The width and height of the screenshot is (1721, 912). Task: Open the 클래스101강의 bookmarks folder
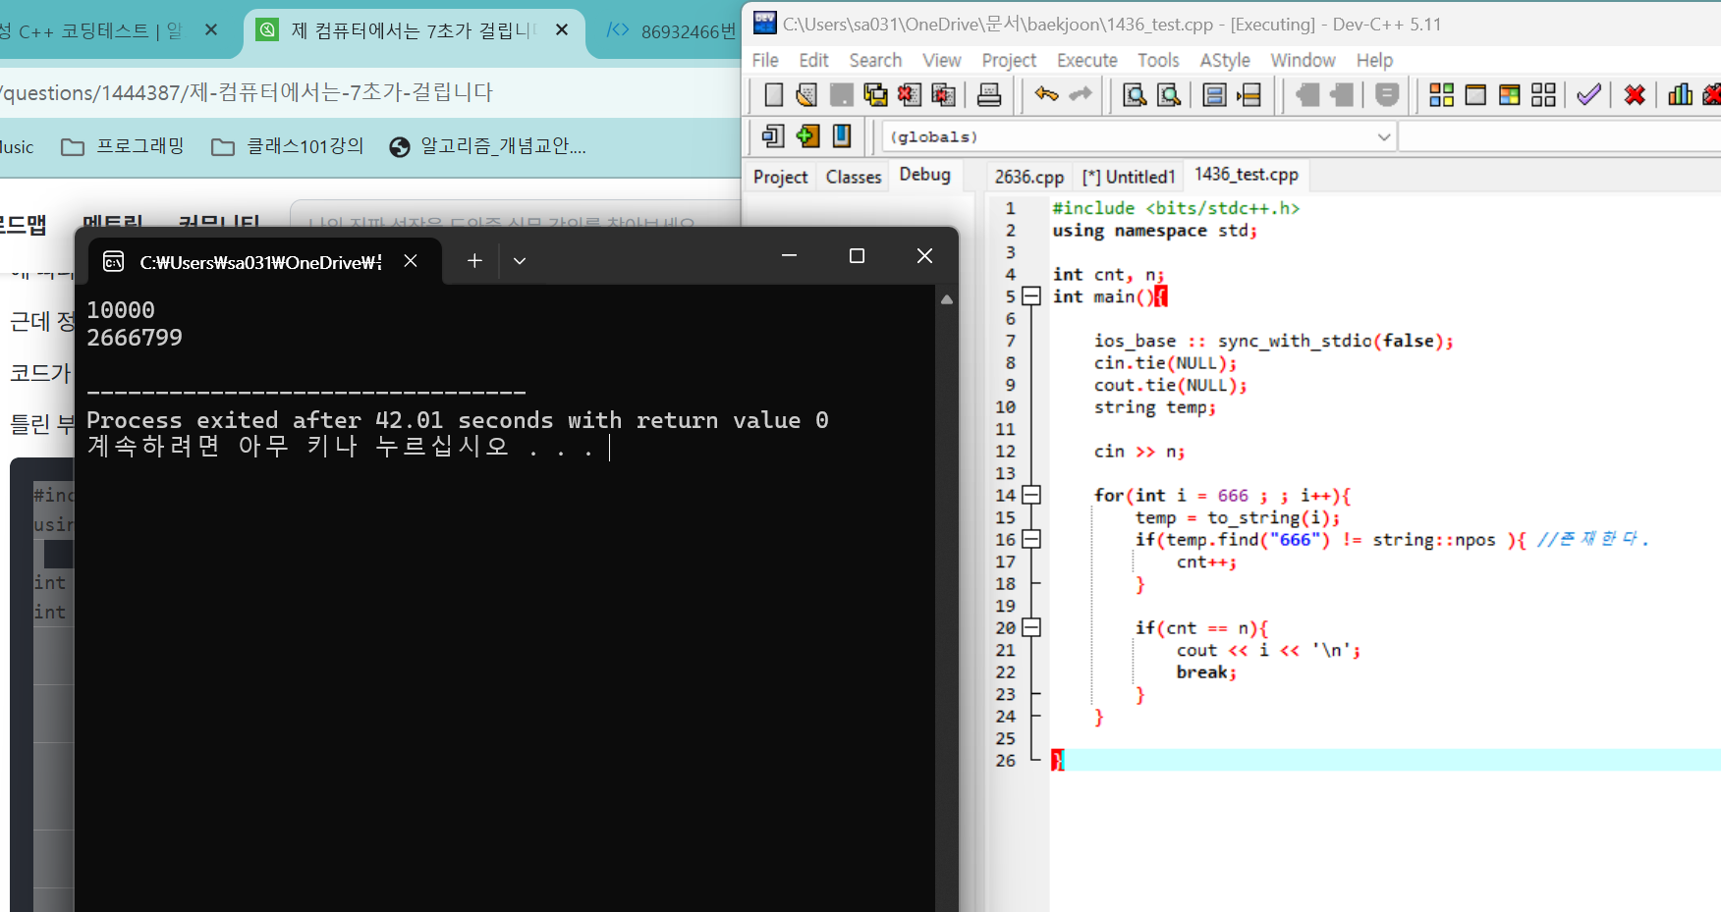click(288, 147)
